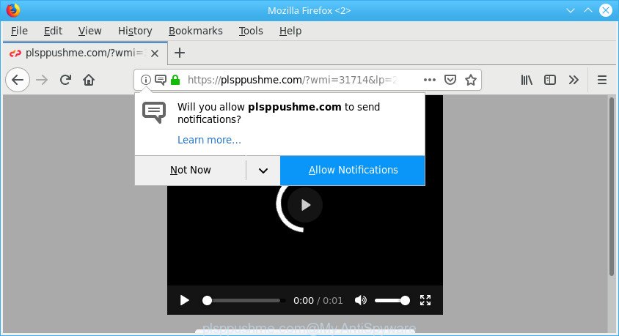619x336 pixels.
Task: Click the large notification speech bubble icon
Action: (x=154, y=113)
